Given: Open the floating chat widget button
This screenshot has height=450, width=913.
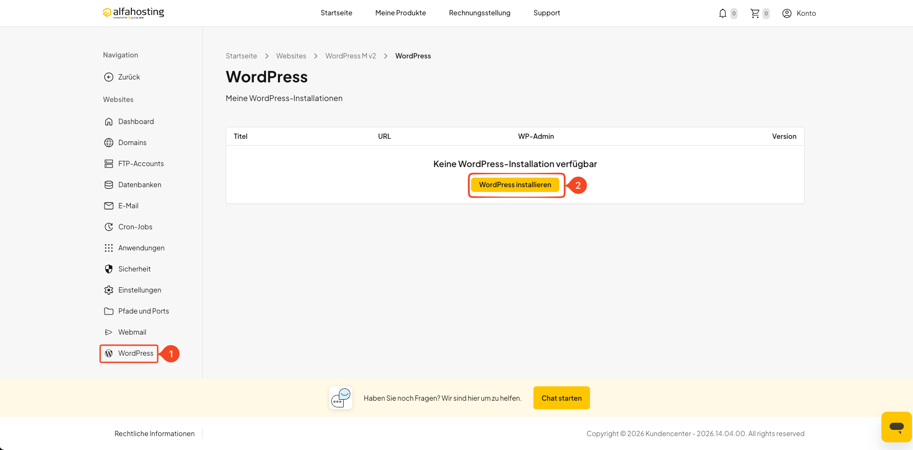Looking at the screenshot, I should pos(896,427).
